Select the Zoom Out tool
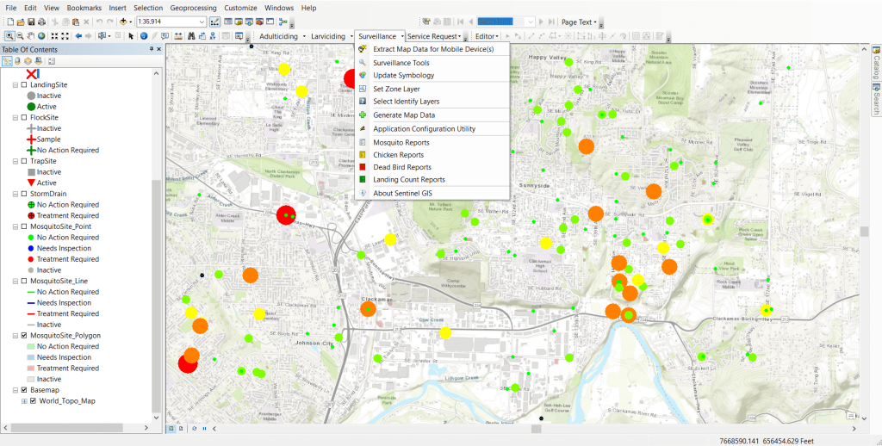 click(21, 36)
